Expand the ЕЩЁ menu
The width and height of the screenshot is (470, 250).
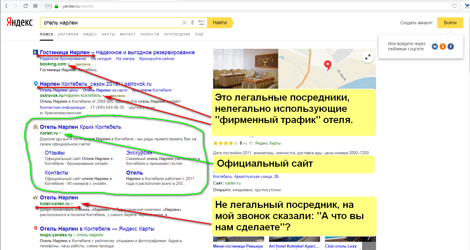pyautogui.click(x=199, y=34)
